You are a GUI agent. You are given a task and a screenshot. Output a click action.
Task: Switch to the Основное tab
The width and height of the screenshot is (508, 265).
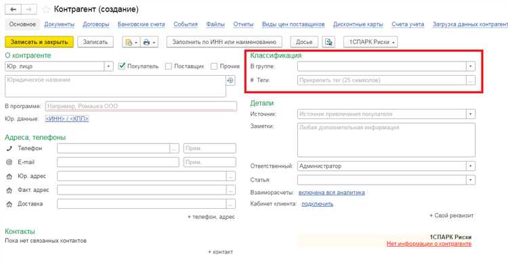click(x=22, y=24)
